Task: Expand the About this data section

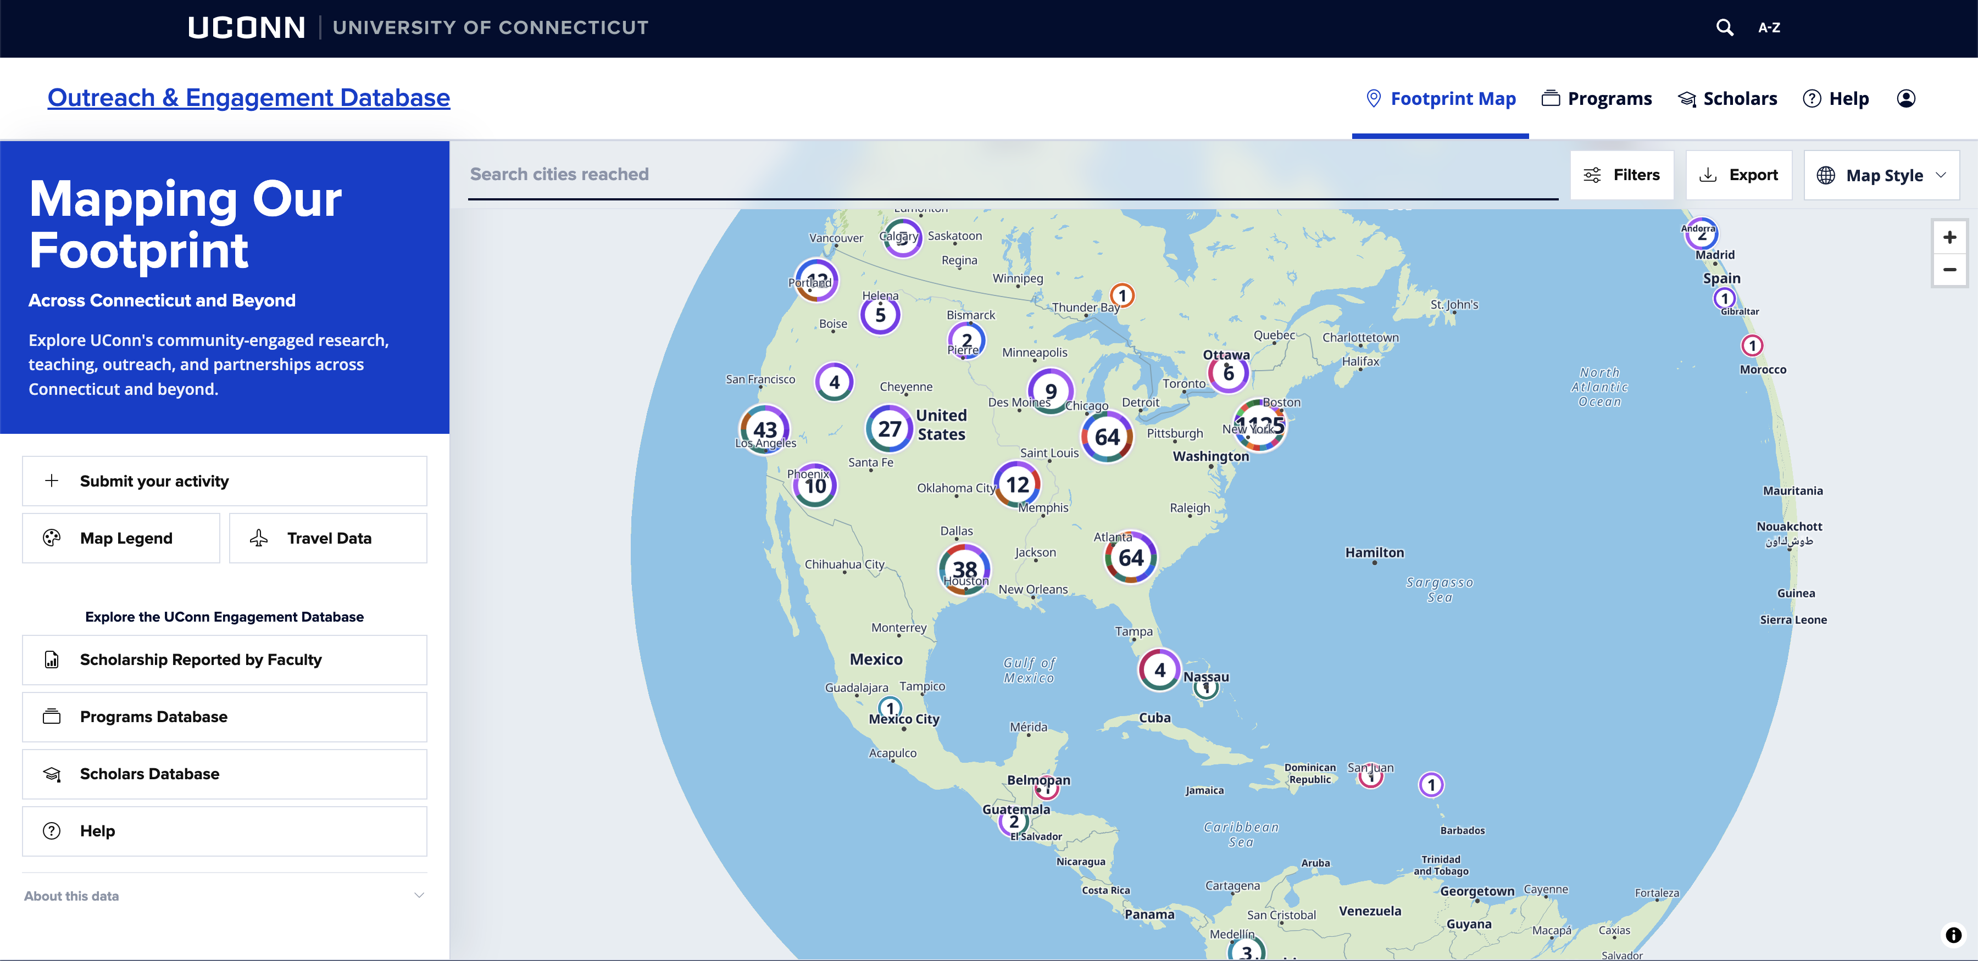Action: click(224, 896)
